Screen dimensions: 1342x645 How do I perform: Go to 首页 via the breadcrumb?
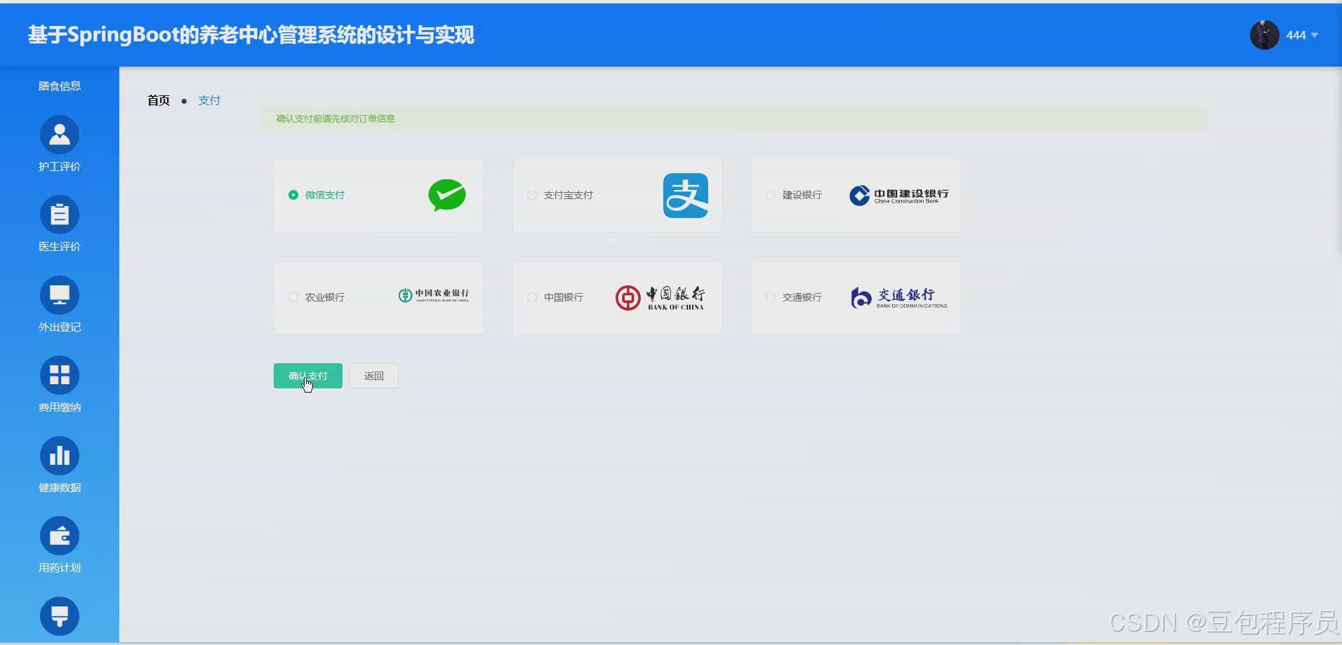click(158, 100)
